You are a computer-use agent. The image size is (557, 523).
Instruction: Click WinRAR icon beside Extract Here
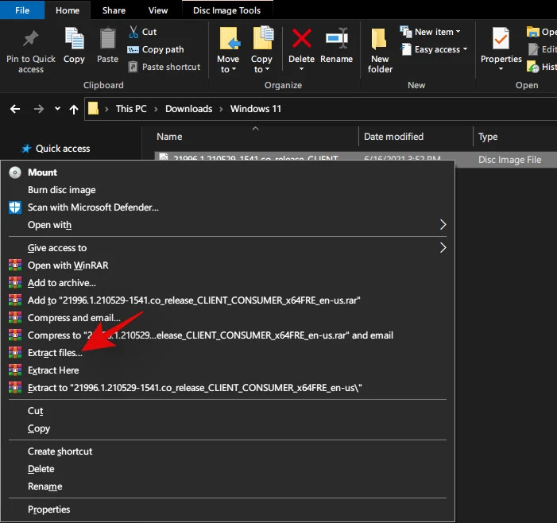pyautogui.click(x=15, y=370)
